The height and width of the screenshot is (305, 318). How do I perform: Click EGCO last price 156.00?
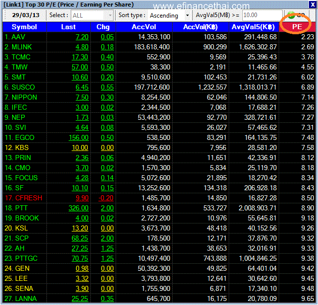coord(78,138)
